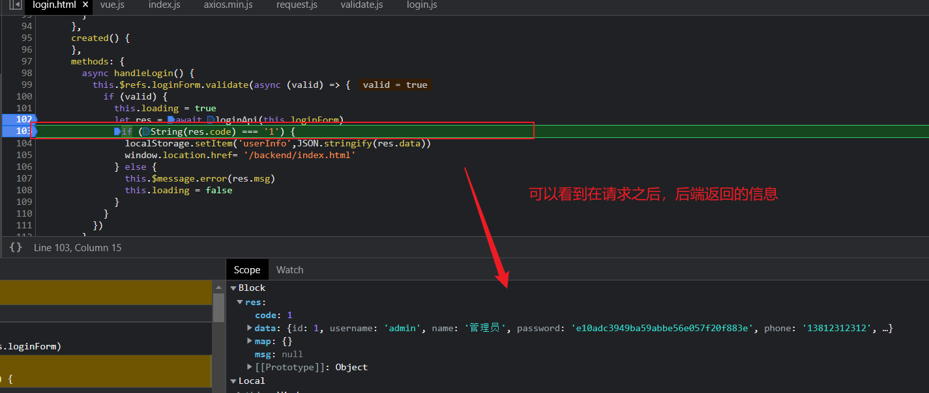Click the this.$message.error(res.msg) line
Viewport: 929px width, 393px height.
coord(200,178)
